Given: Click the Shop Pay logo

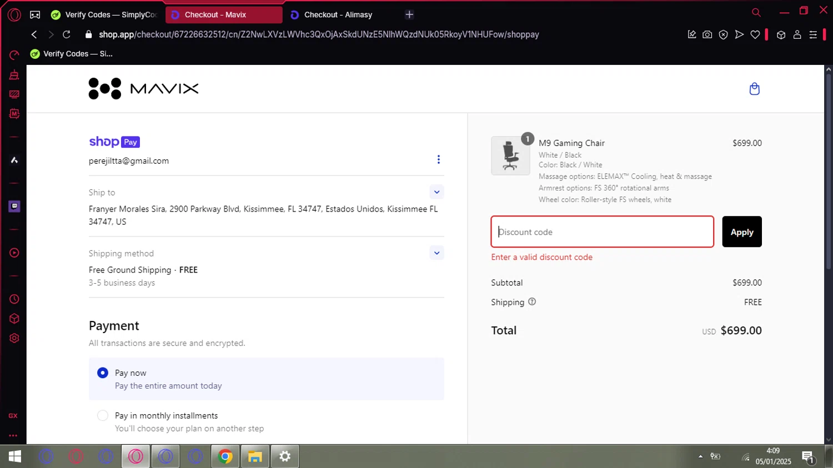Looking at the screenshot, I should tap(114, 142).
